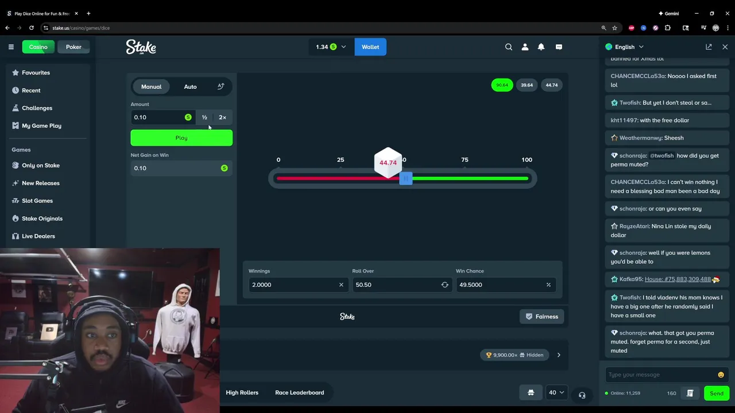
Task: Open the user profile icon
Action: point(525,47)
